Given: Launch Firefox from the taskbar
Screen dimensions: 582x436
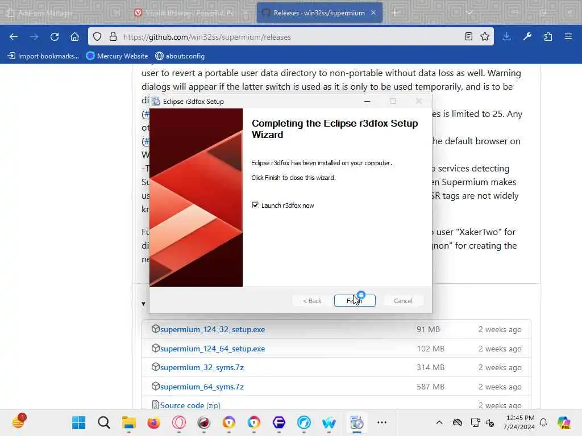Looking at the screenshot, I should (153, 422).
